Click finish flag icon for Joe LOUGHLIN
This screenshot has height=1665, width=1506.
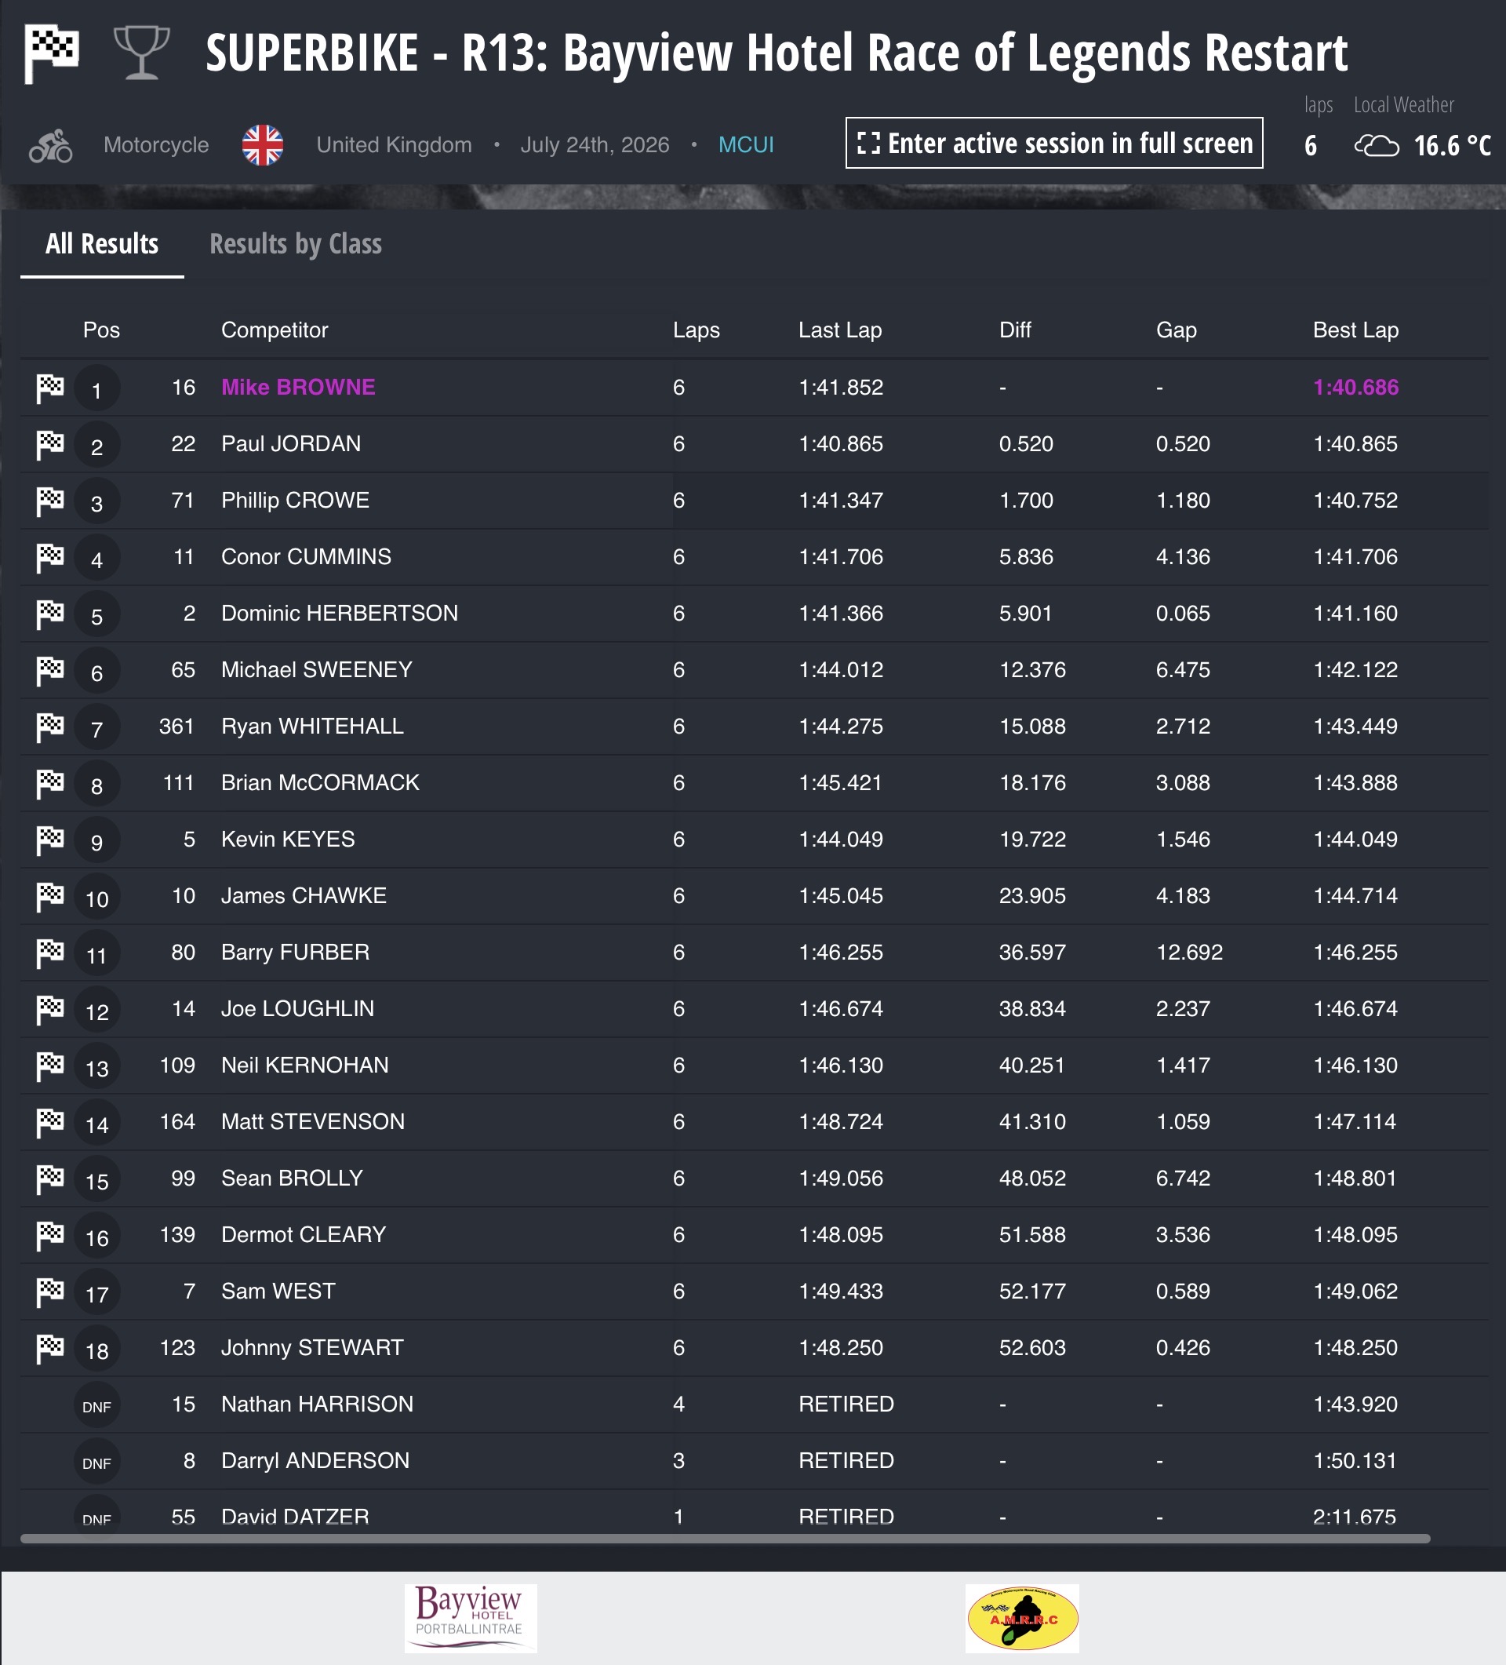[49, 1010]
